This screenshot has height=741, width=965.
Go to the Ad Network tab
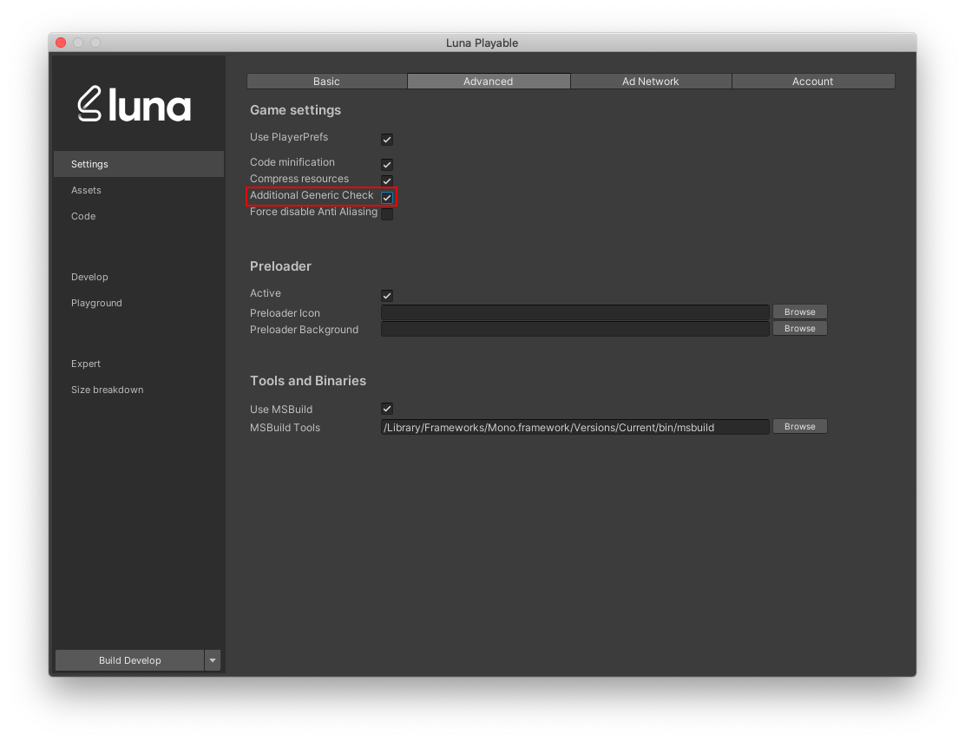point(651,82)
